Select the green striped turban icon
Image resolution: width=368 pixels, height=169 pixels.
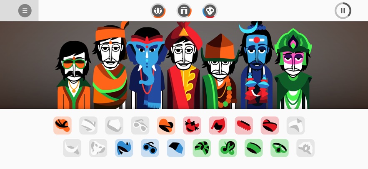click(x=202, y=148)
